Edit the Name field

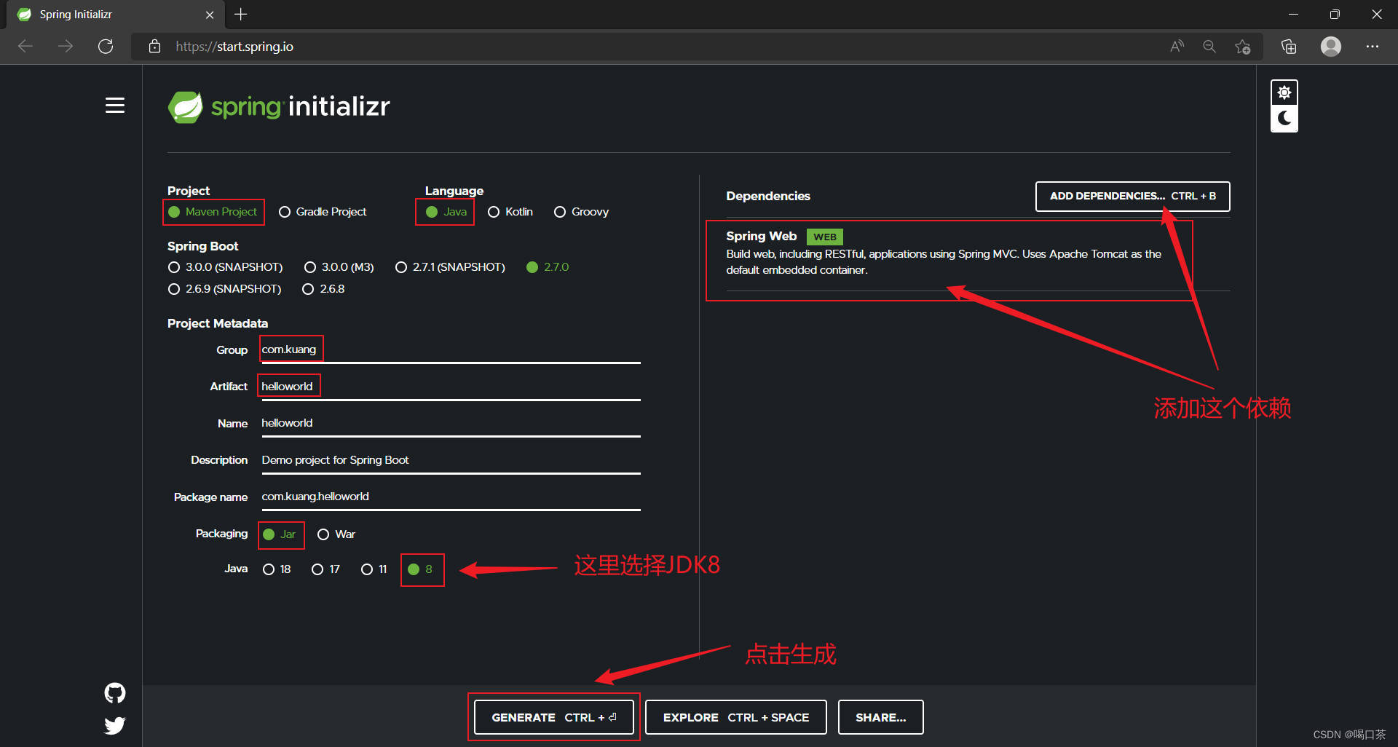pos(451,424)
